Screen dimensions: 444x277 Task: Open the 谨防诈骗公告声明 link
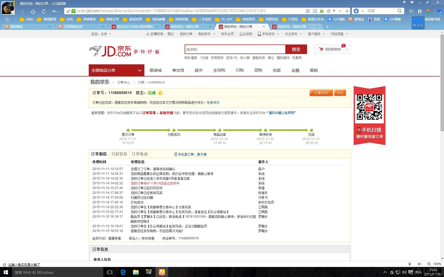(281, 113)
